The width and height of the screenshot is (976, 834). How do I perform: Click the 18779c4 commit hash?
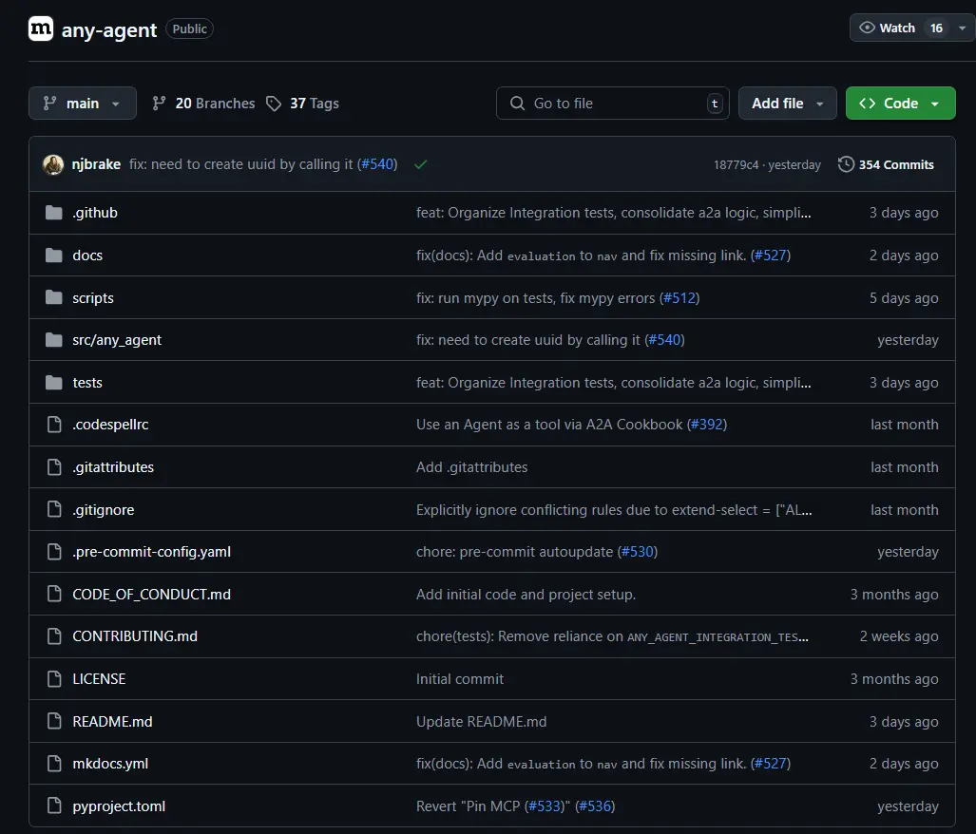click(737, 165)
